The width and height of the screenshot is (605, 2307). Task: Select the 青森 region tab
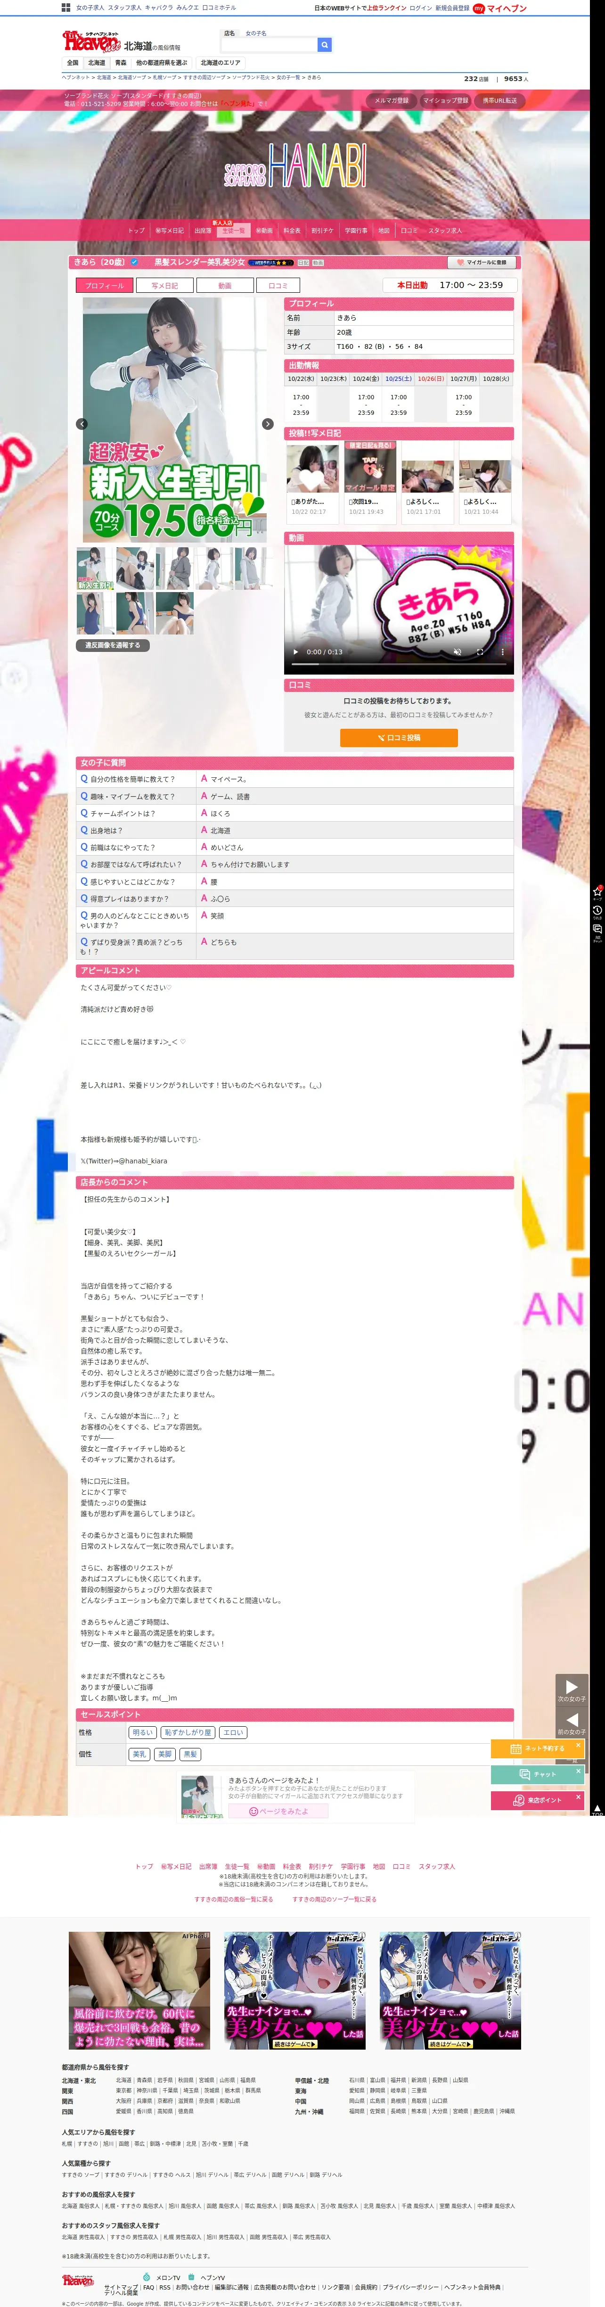pos(121,63)
